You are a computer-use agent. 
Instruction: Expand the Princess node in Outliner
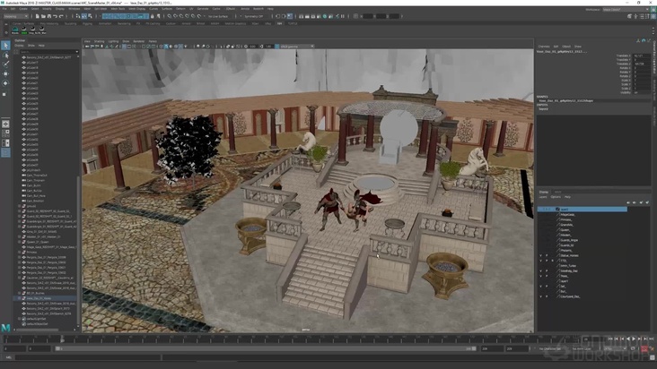click(19, 252)
